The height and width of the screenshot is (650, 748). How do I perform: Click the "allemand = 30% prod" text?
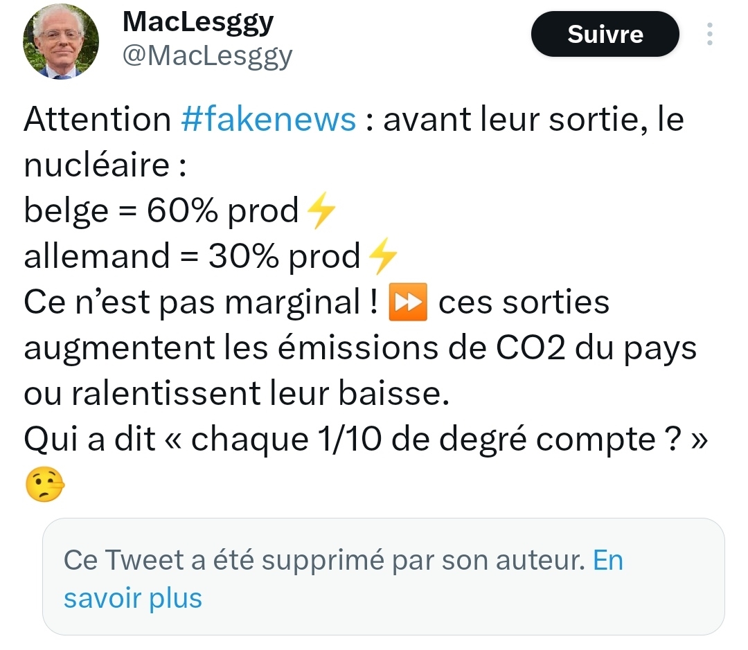(x=191, y=257)
